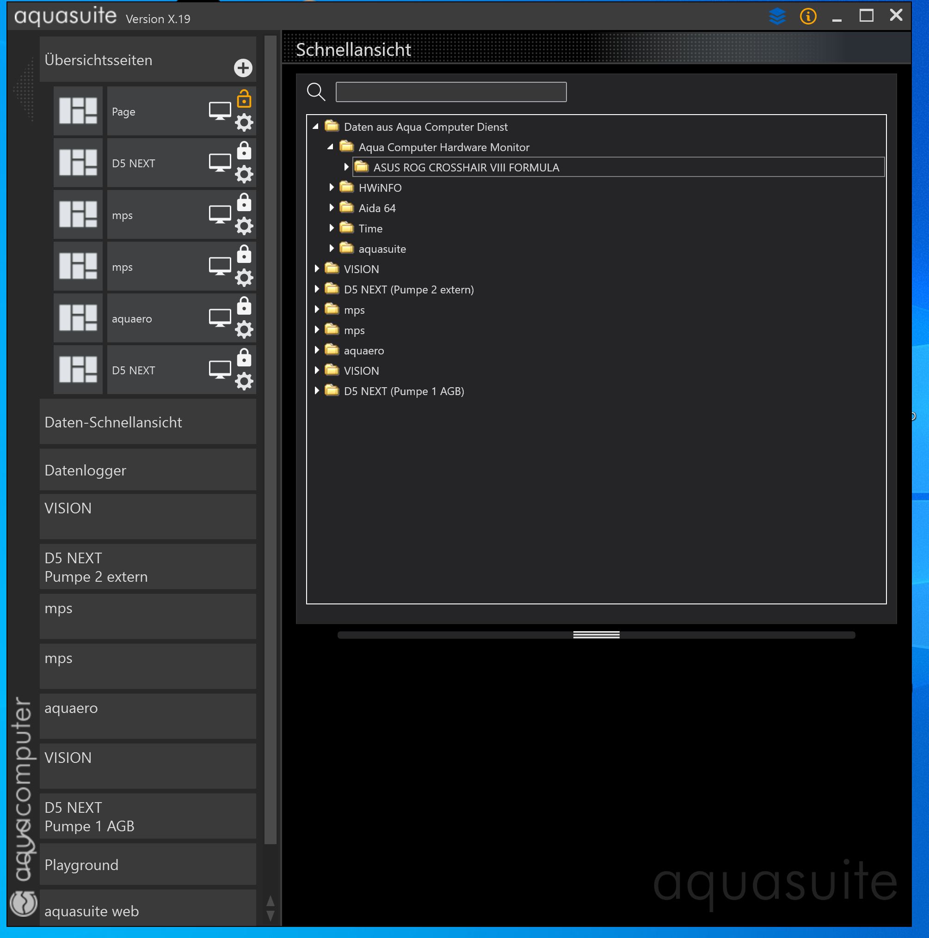Open the Playground menu entry

(x=148, y=865)
